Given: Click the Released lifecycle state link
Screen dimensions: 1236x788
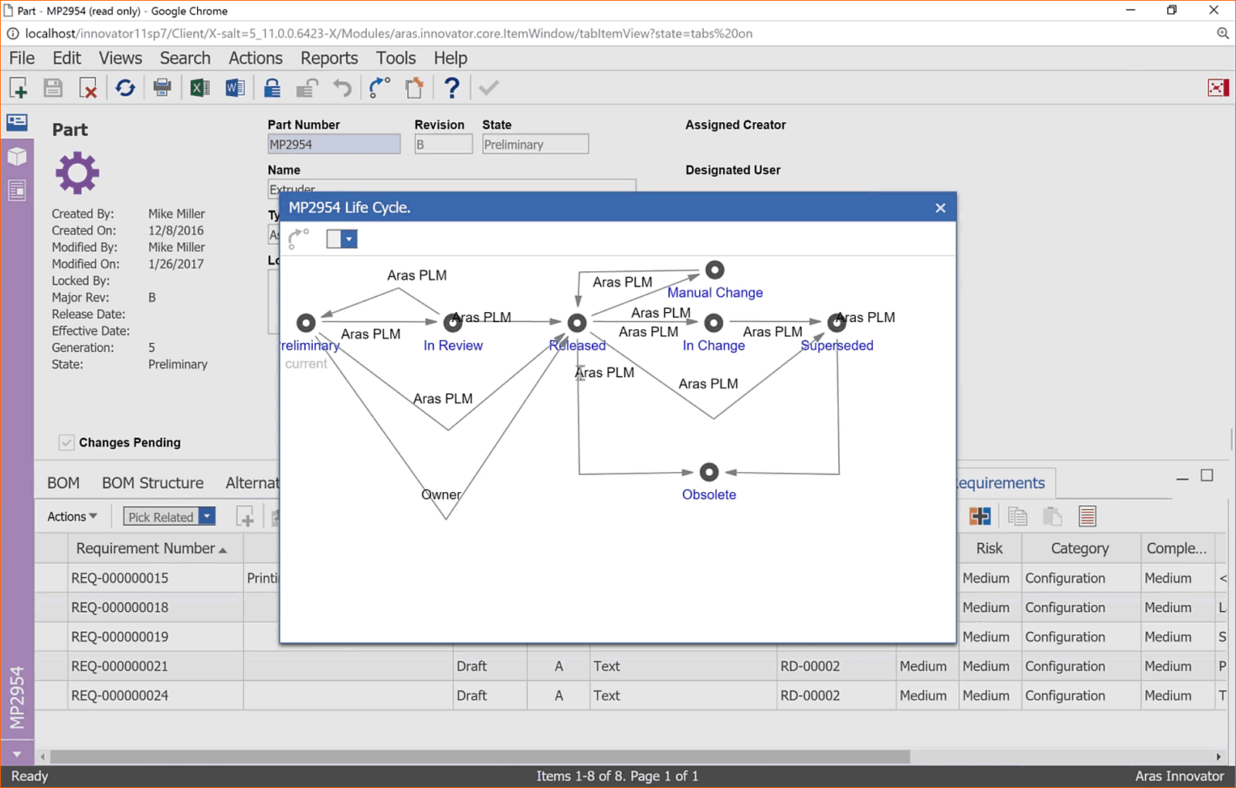Looking at the screenshot, I should point(576,345).
